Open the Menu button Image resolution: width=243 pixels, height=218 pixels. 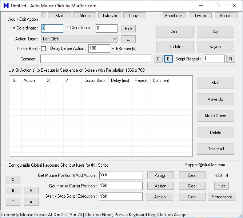coord(85,16)
